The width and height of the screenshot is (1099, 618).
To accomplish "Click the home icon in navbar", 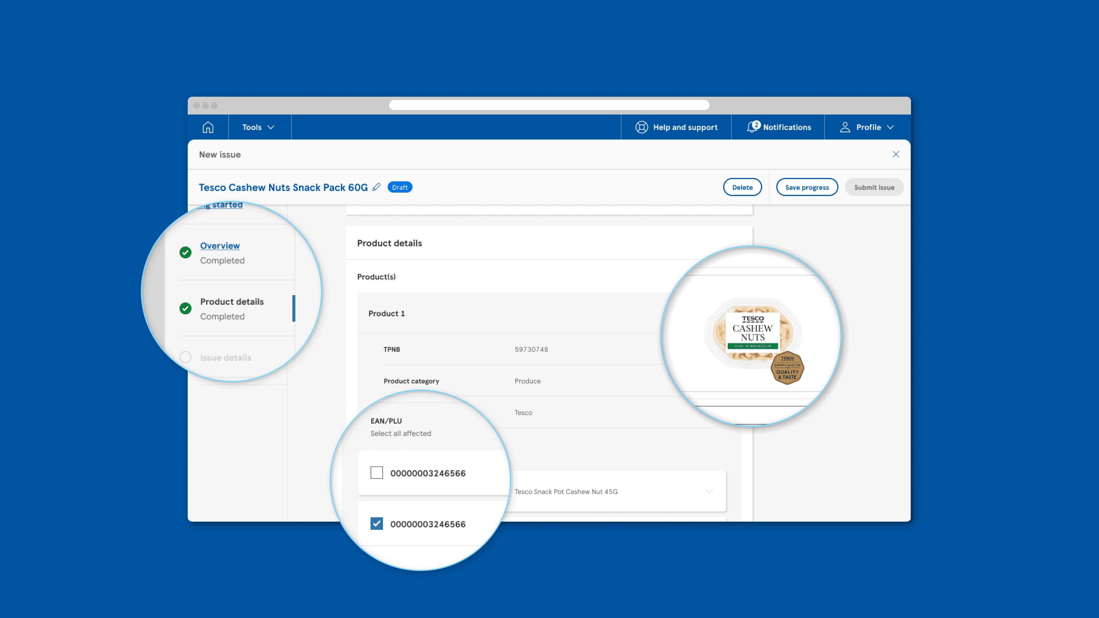I will tap(208, 127).
